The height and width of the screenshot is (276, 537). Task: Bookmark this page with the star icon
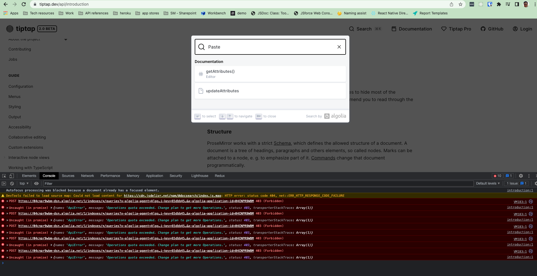pyautogui.click(x=461, y=4)
